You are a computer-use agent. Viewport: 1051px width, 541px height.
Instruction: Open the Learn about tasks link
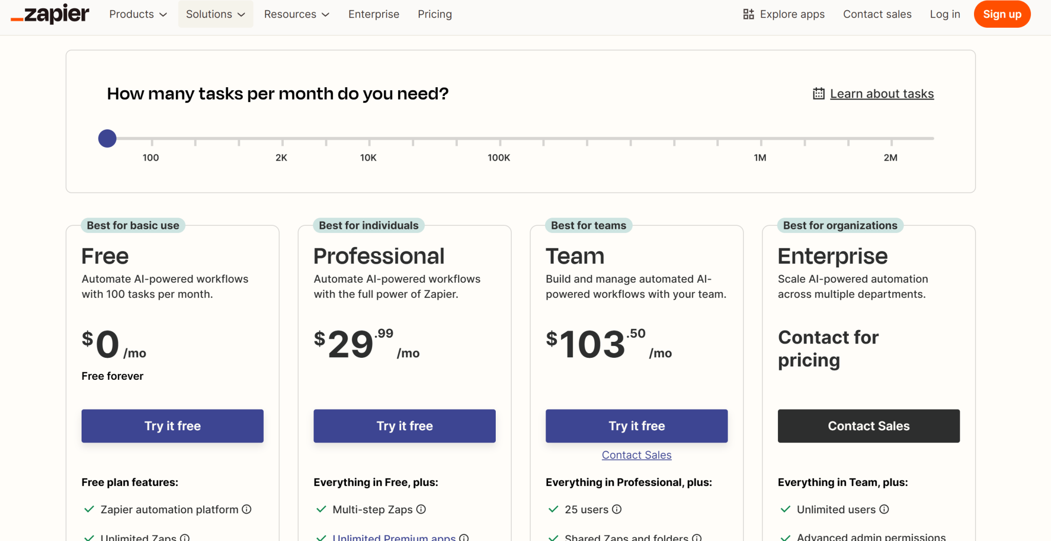point(882,93)
